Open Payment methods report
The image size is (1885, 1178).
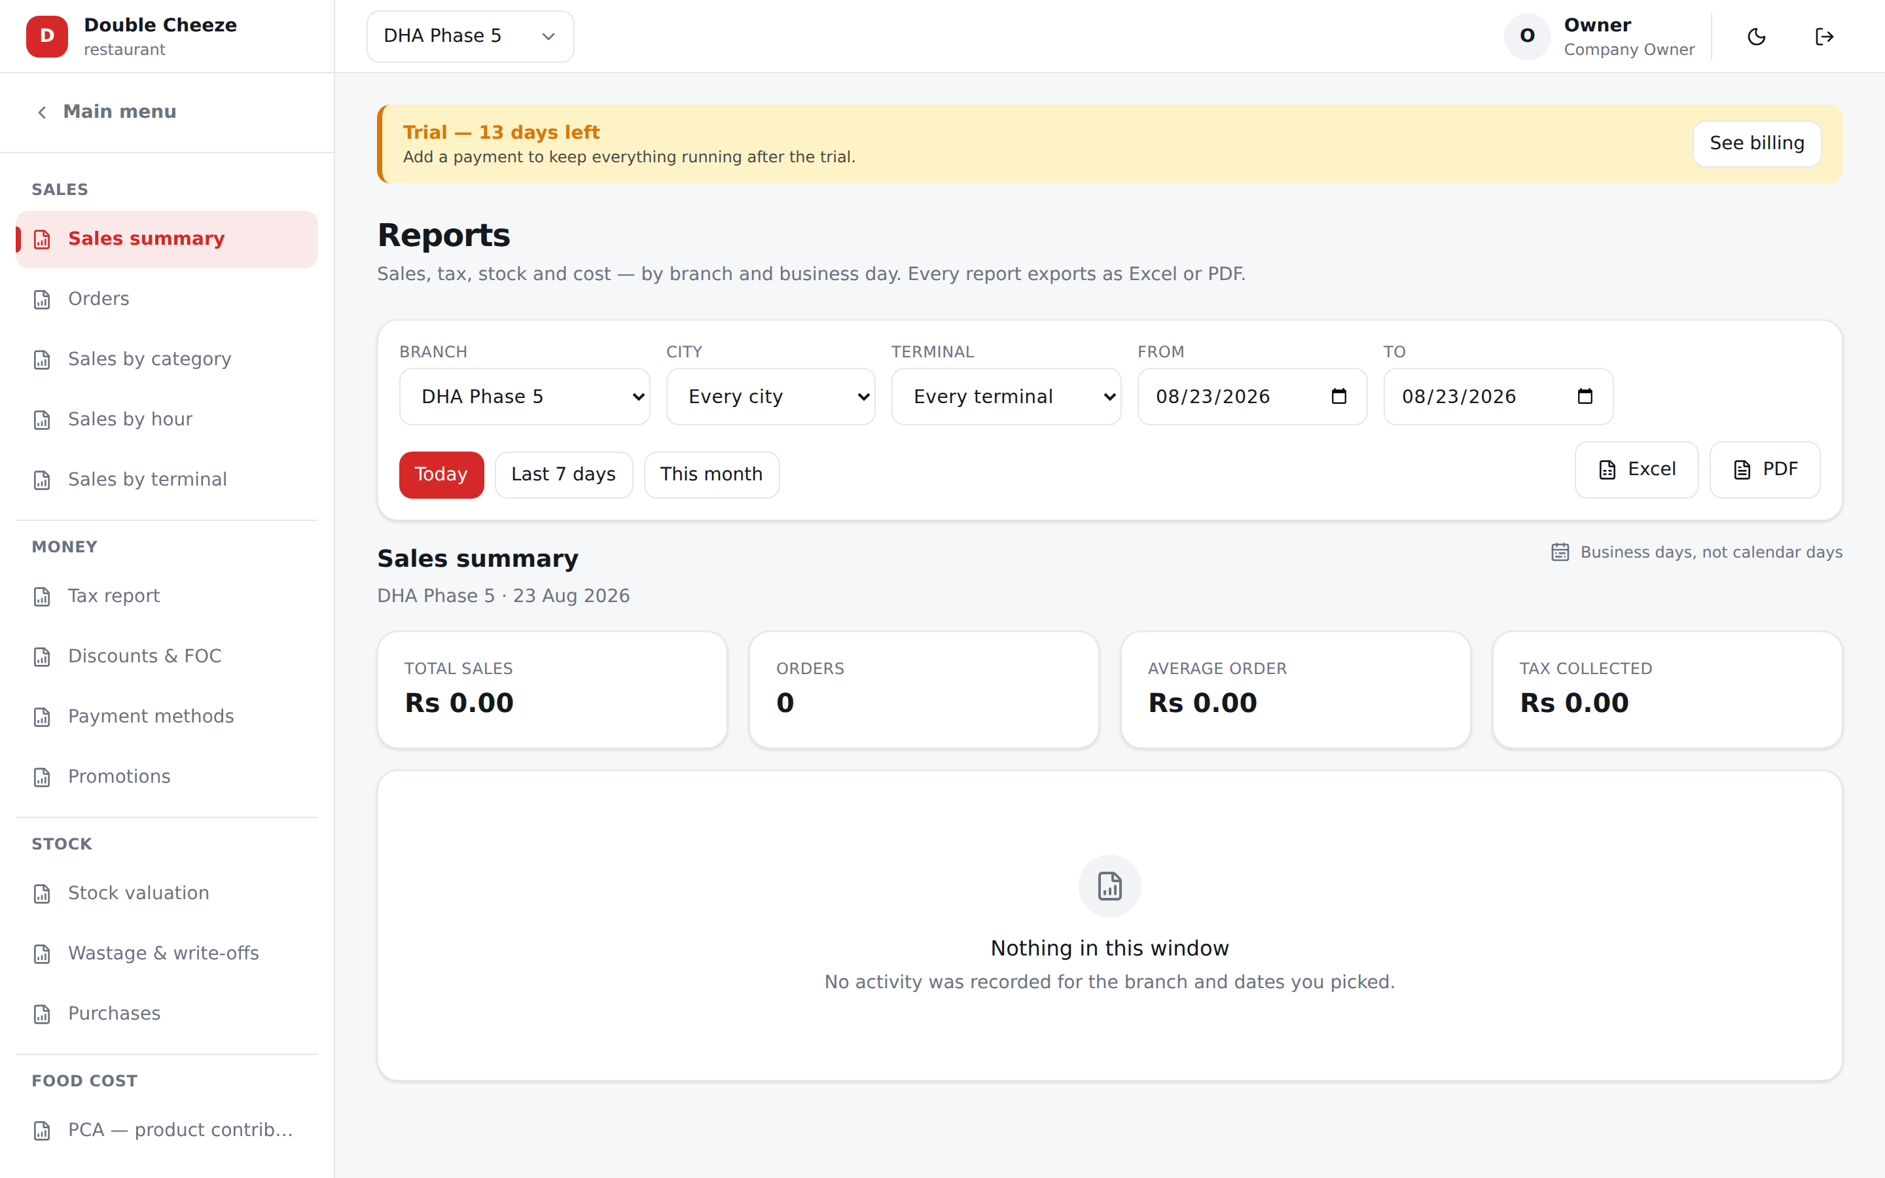point(167,717)
